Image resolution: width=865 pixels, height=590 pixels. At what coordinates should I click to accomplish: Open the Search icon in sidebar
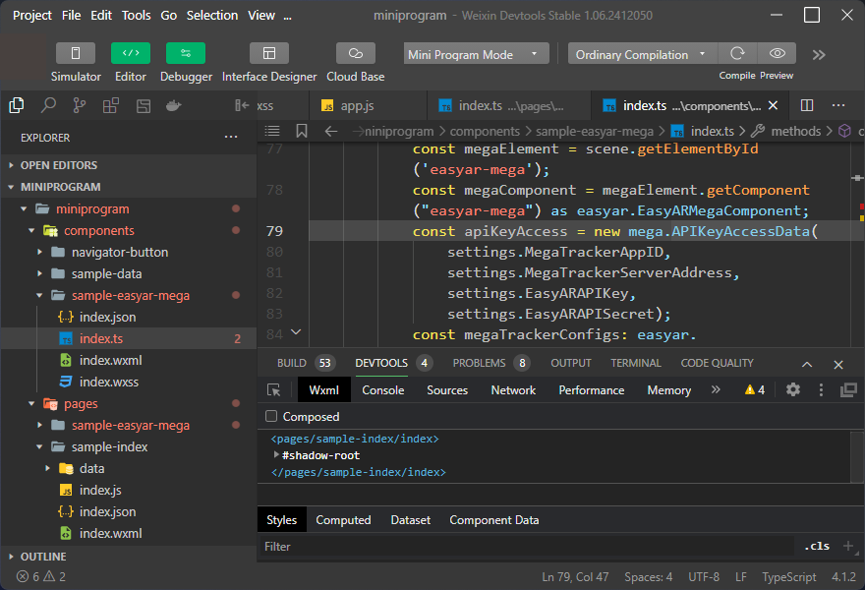coord(48,105)
